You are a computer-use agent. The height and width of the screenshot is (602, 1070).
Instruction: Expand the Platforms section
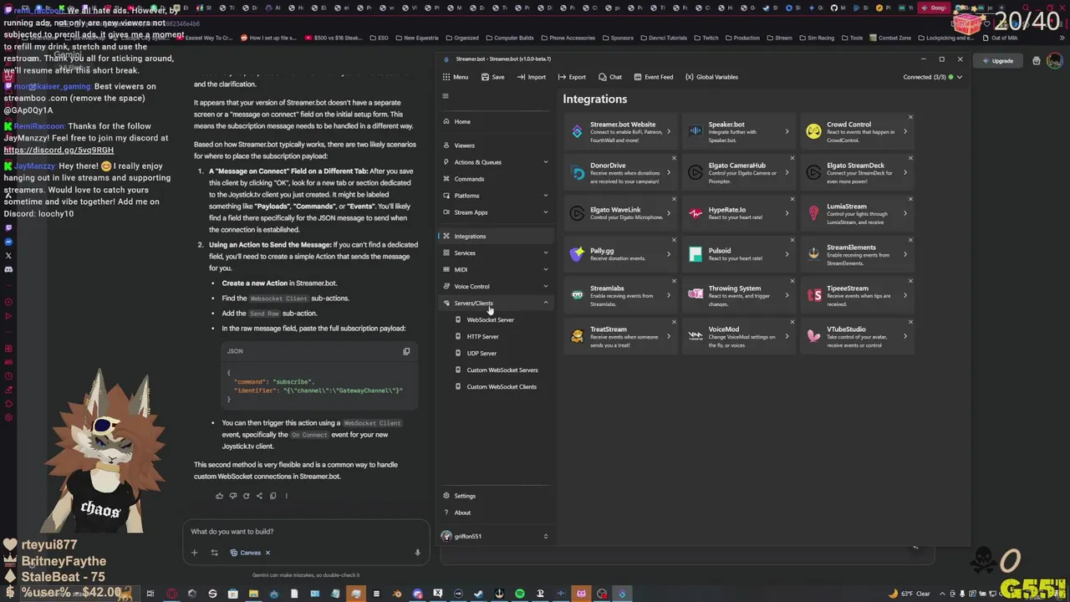(495, 196)
